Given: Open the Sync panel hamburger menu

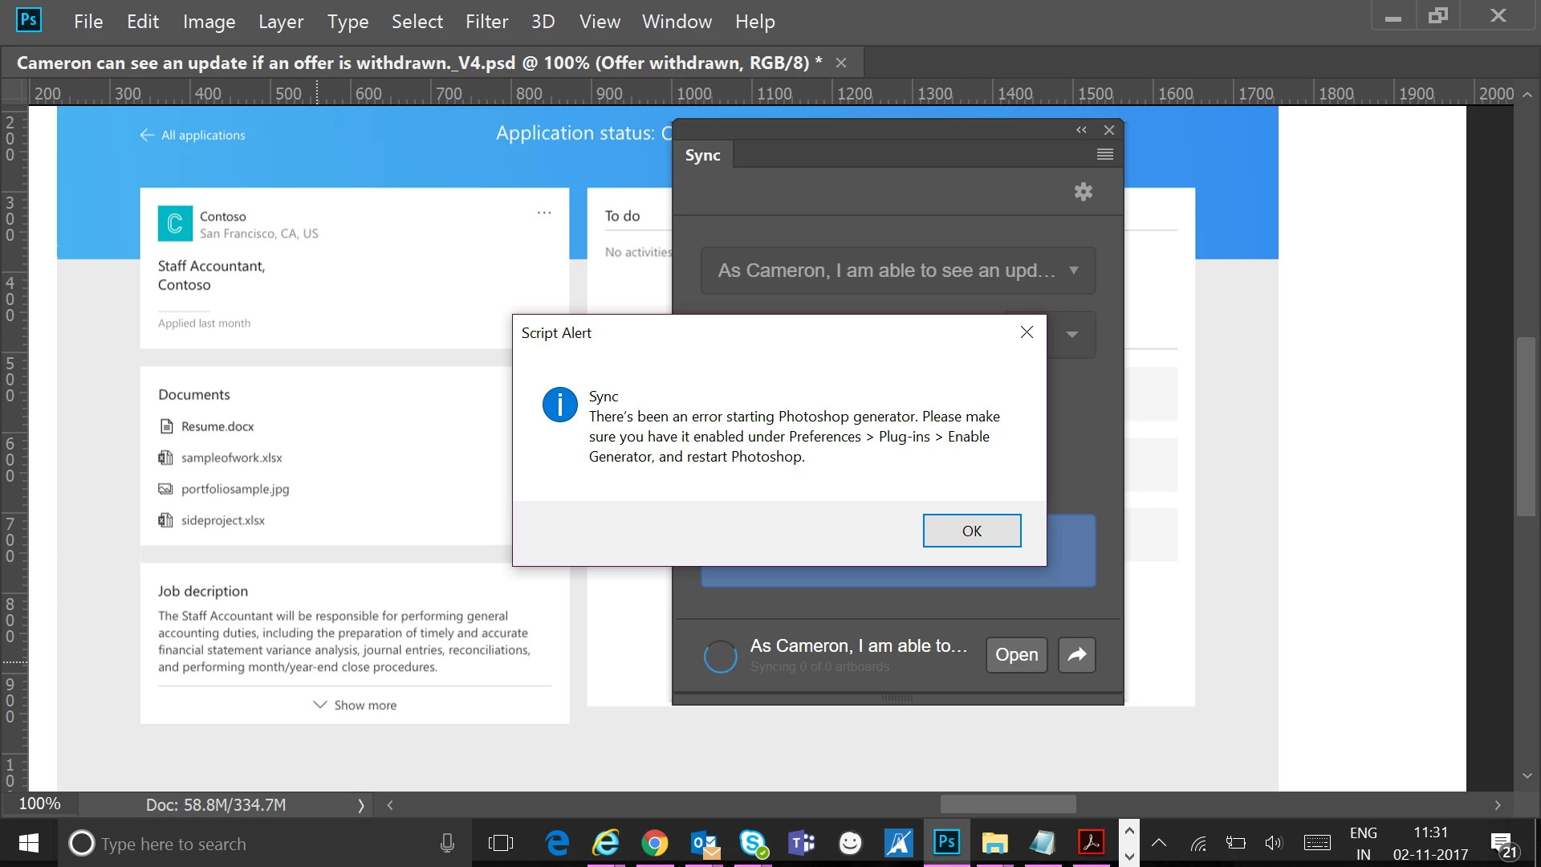Looking at the screenshot, I should click(1104, 155).
